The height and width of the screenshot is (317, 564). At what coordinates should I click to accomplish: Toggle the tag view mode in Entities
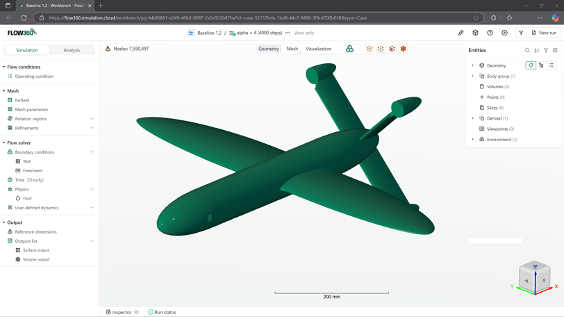[x=531, y=65]
